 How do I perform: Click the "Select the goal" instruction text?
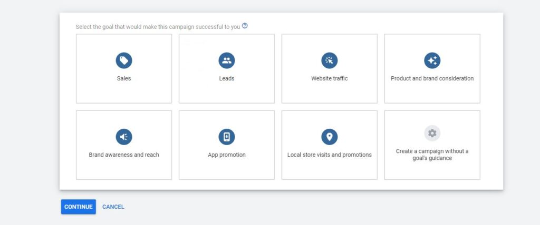[x=158, y=27]
